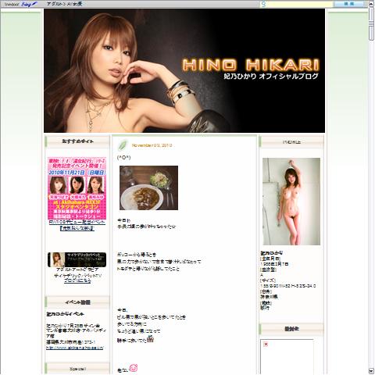This screenshot has width=375, height=375.
Task: Click the scrollbar up arrow
Action: [x=372, y=3]
